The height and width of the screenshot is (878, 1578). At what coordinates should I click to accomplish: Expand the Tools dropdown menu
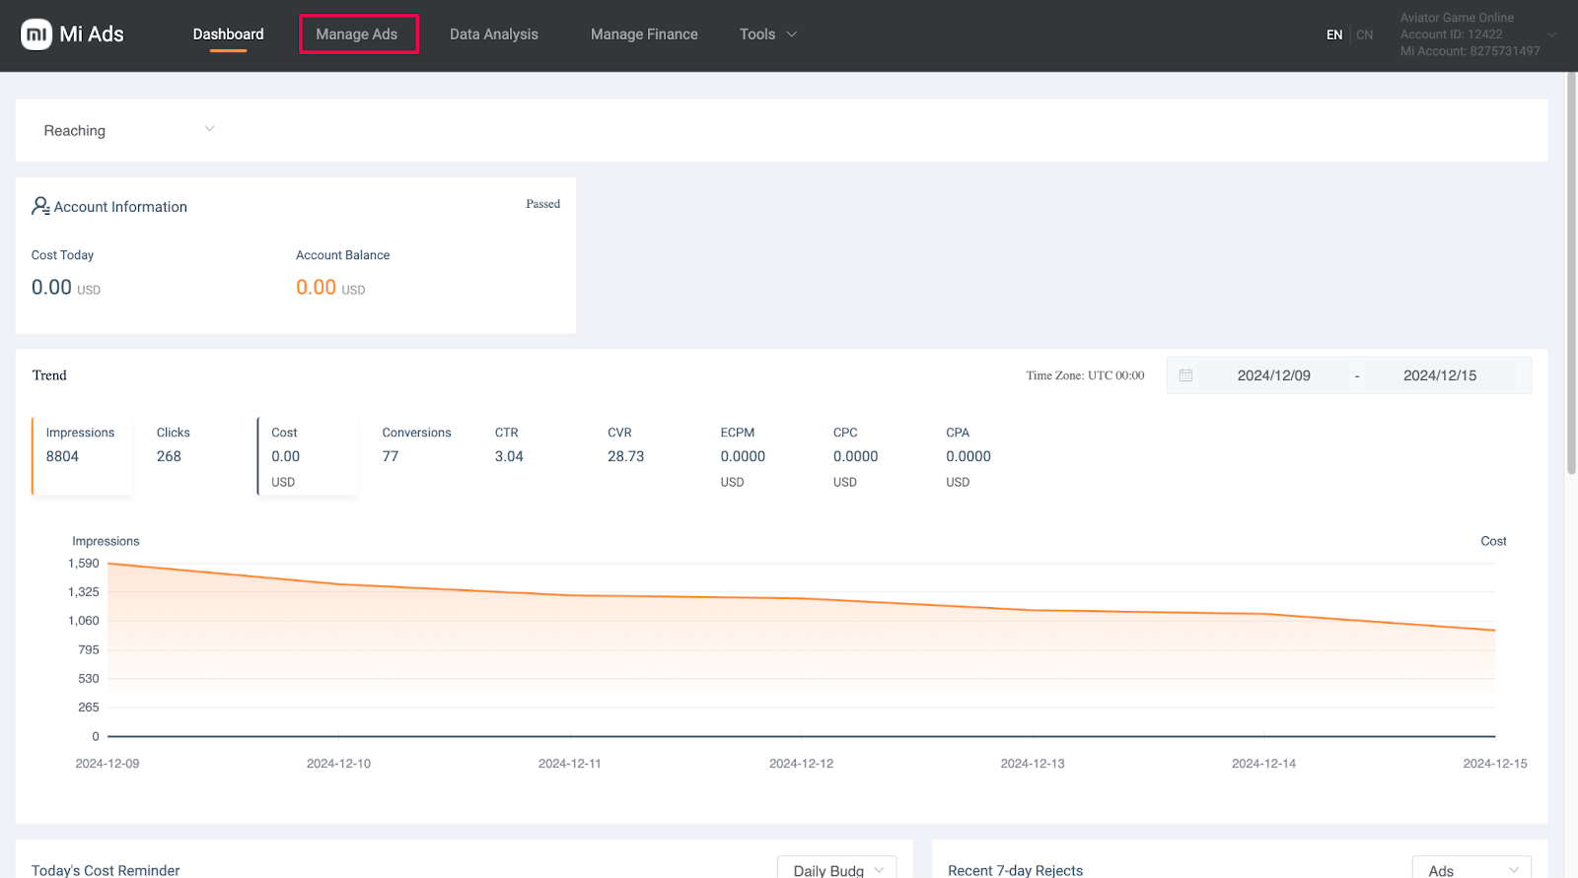pos(767,34)
